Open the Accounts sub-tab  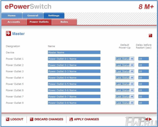[14, 22]
